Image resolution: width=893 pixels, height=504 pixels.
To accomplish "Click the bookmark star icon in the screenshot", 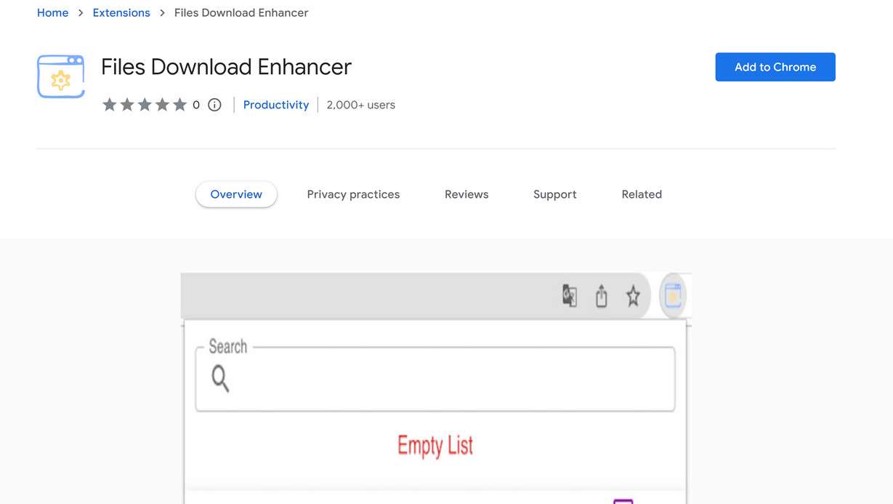I will (x=632, y=296).
